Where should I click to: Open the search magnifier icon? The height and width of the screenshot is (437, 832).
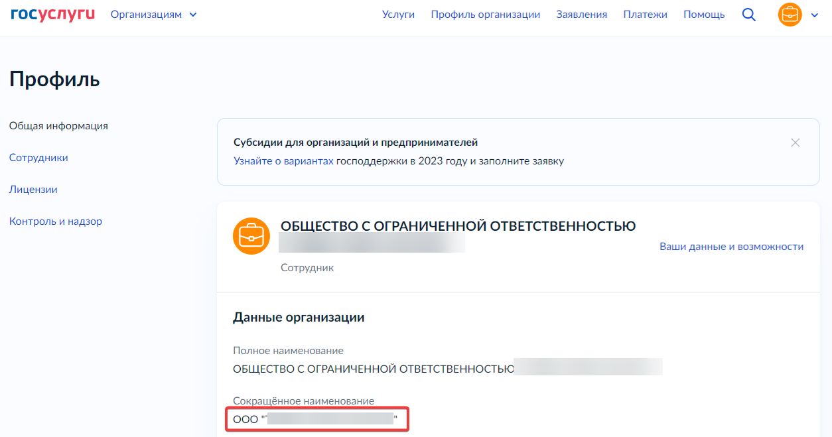click(749, 15)
